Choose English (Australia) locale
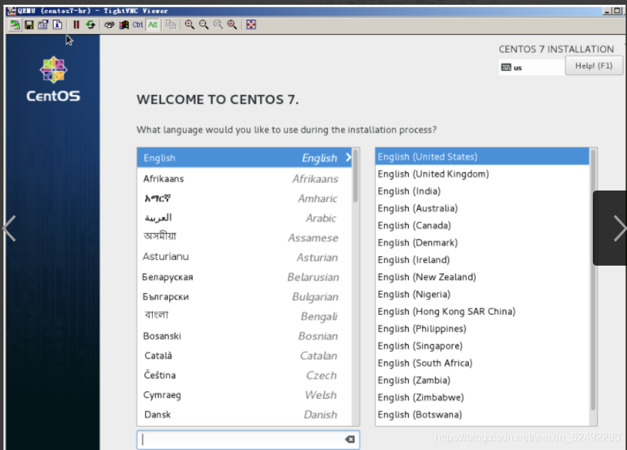 coord(482,208)
